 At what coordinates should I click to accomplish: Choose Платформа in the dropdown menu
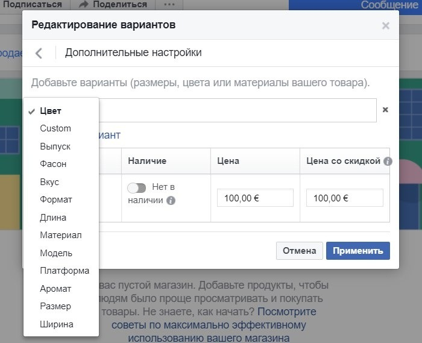coord(65,271)
